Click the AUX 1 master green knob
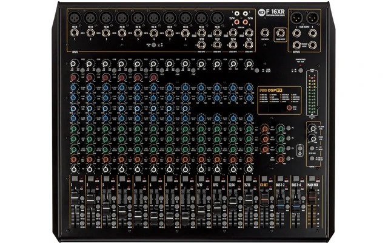 (281, 129)
